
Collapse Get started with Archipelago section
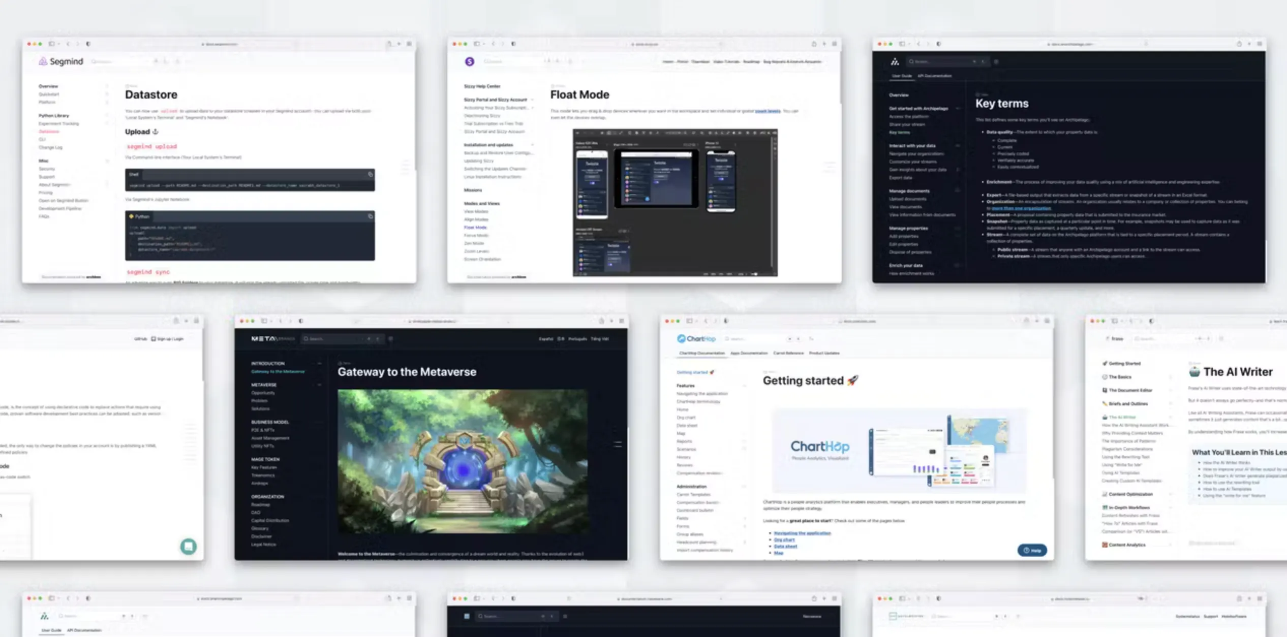958,108
